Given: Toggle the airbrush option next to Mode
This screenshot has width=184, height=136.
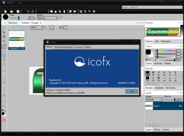Looking at the screenshot, I should 61,17.
